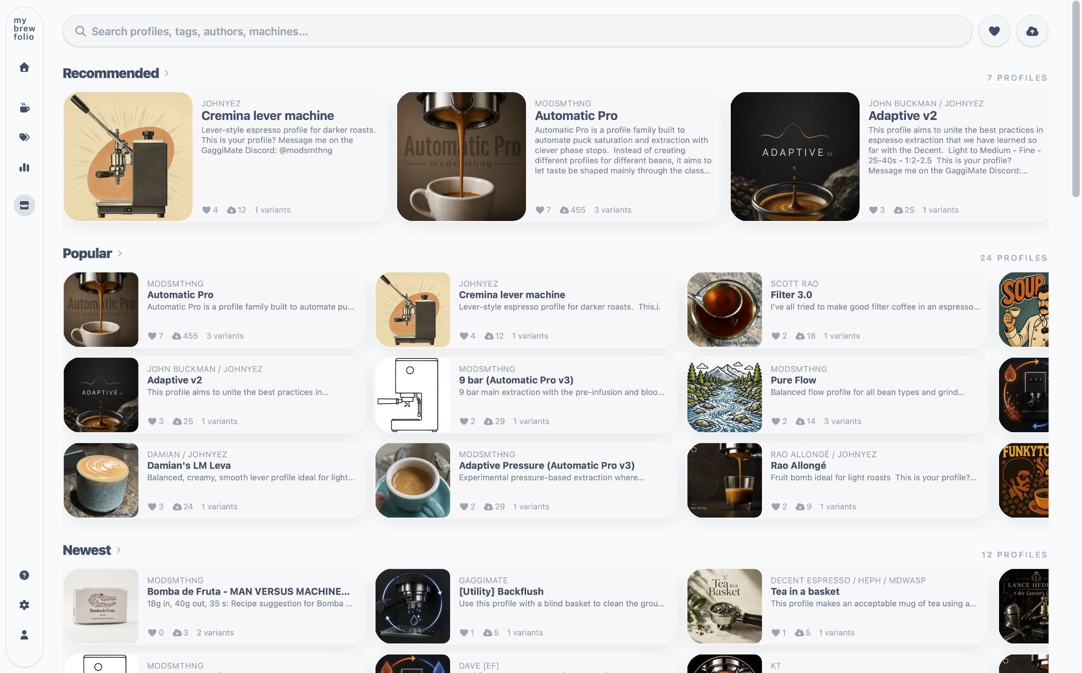
Task: Click download icon on Bomba de Fruta card
Action: coord(177,632)
